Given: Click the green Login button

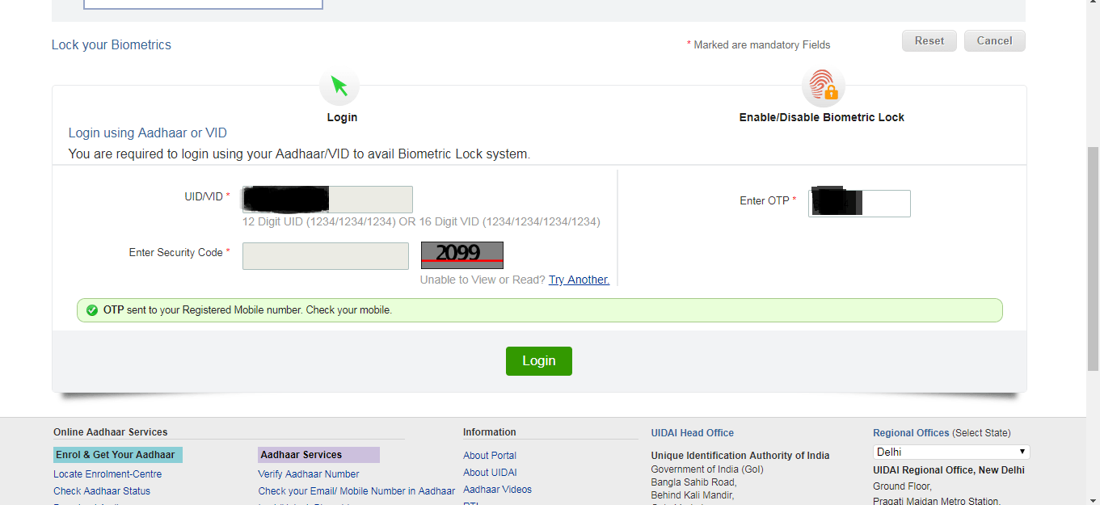Looking at the screenshot, I should 538,361.
